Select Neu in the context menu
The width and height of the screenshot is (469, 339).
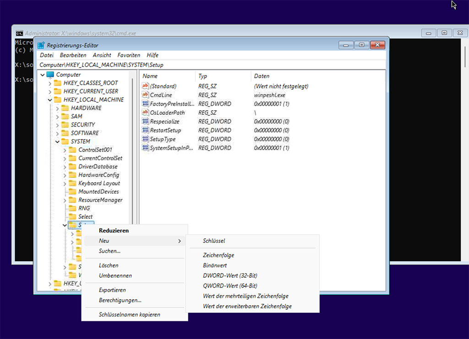click(x=135, y=241)
